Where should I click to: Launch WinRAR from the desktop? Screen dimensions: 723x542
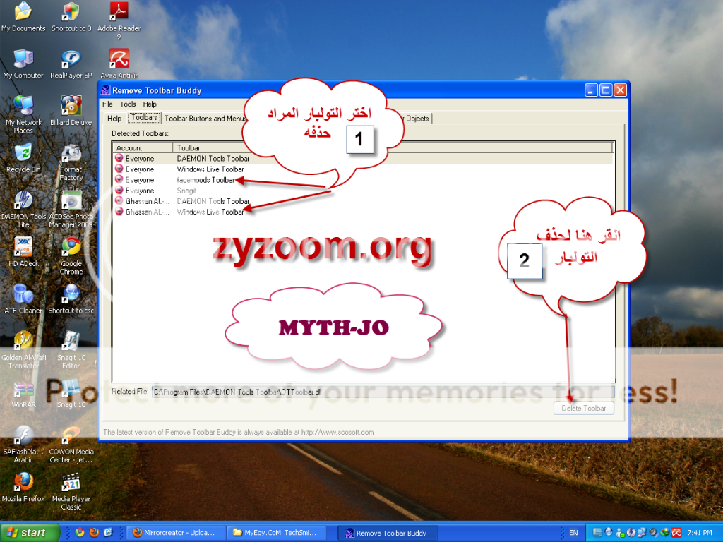click(x=23, y=394)
